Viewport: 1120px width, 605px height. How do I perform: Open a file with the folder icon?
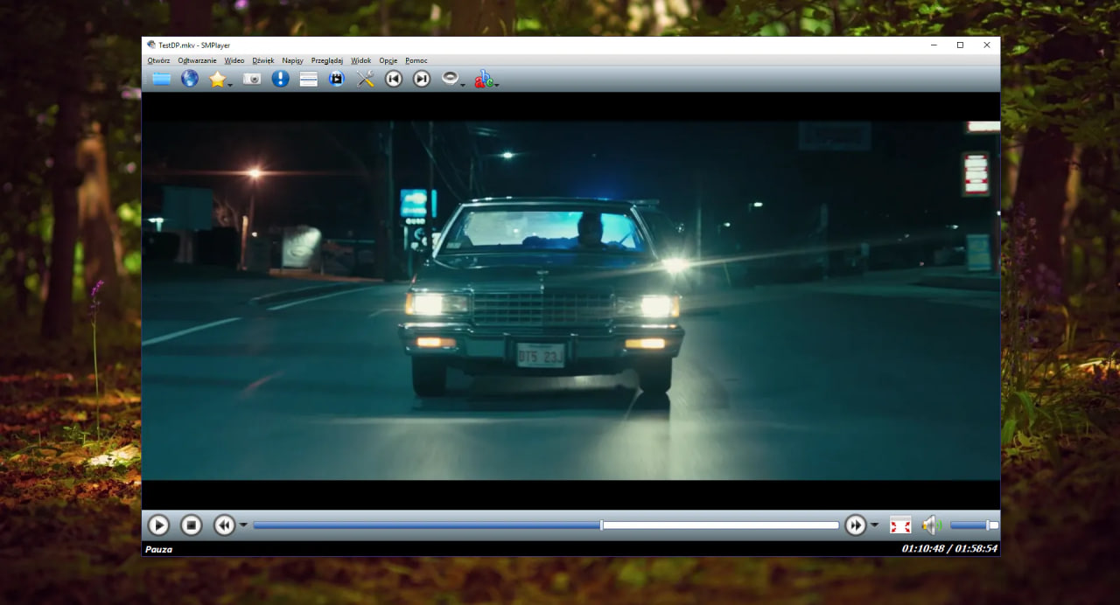(x=162, y=80)
